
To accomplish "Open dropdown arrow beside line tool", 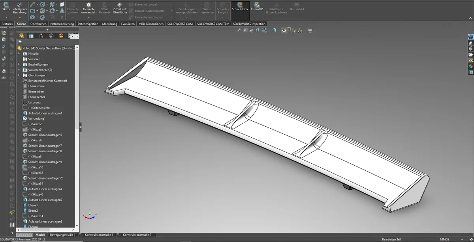I will tap(37, 4).
